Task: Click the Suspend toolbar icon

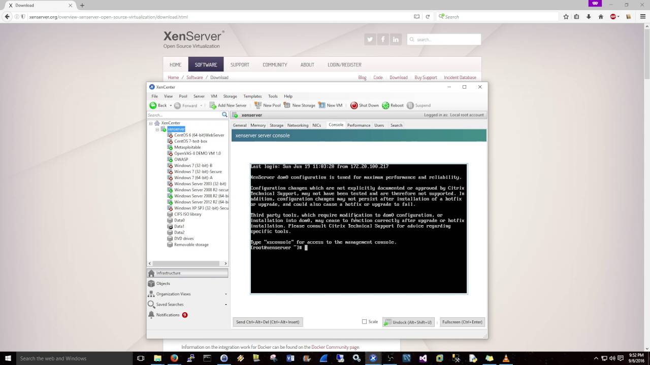Action: coord(410,105)
